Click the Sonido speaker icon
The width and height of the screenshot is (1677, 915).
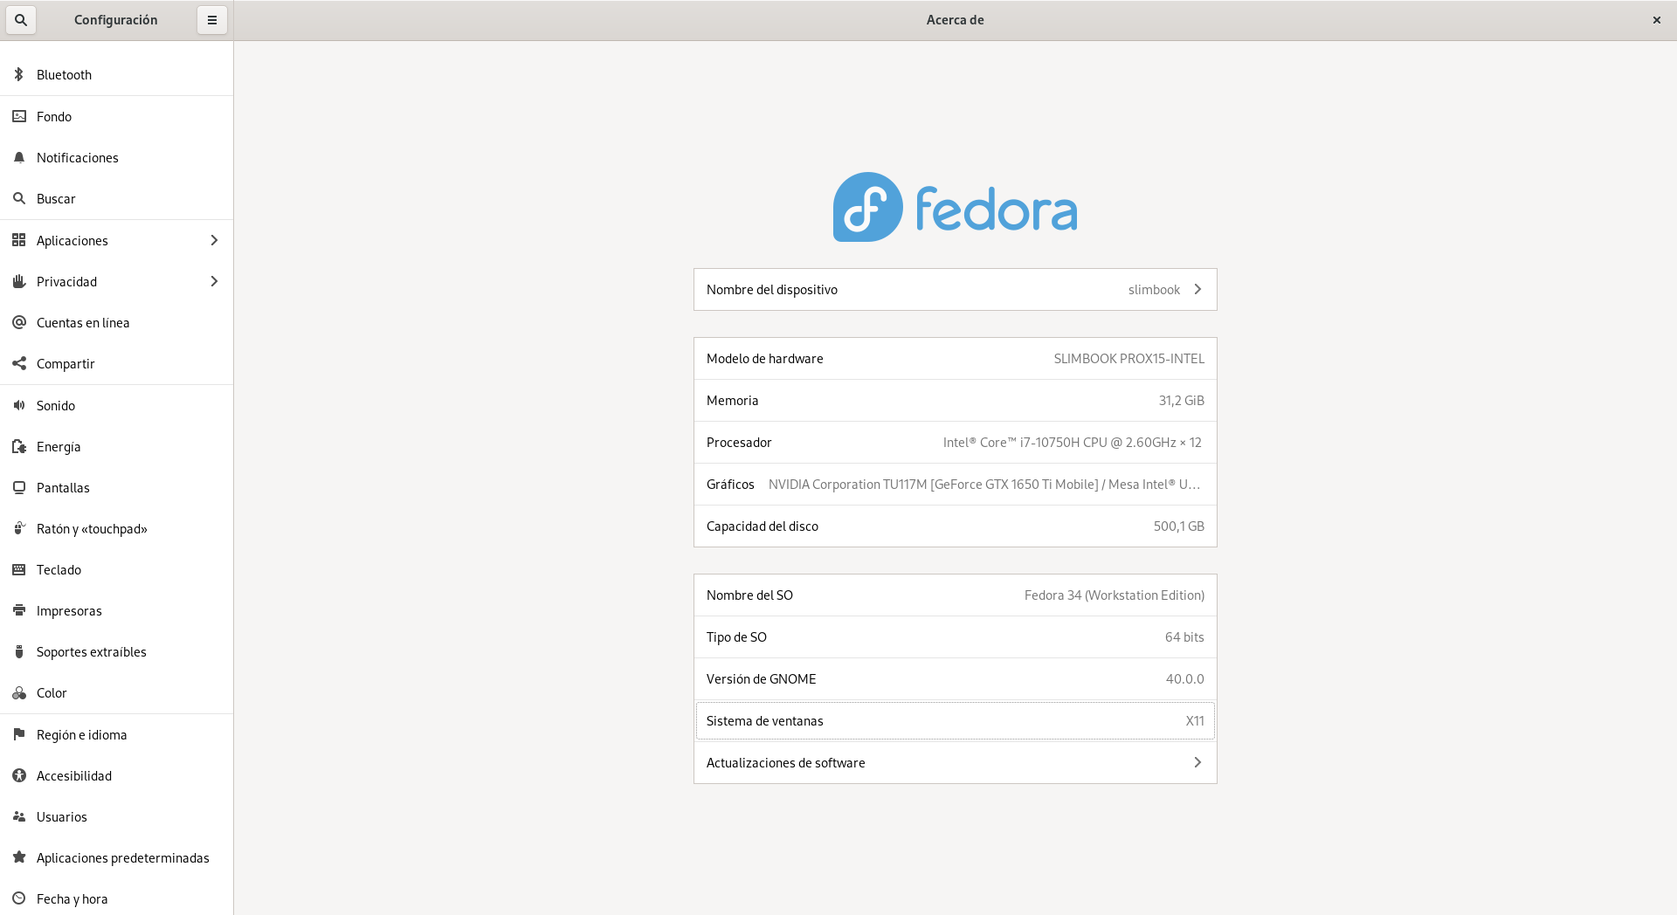pyautogui.click(x=19, y=405)
